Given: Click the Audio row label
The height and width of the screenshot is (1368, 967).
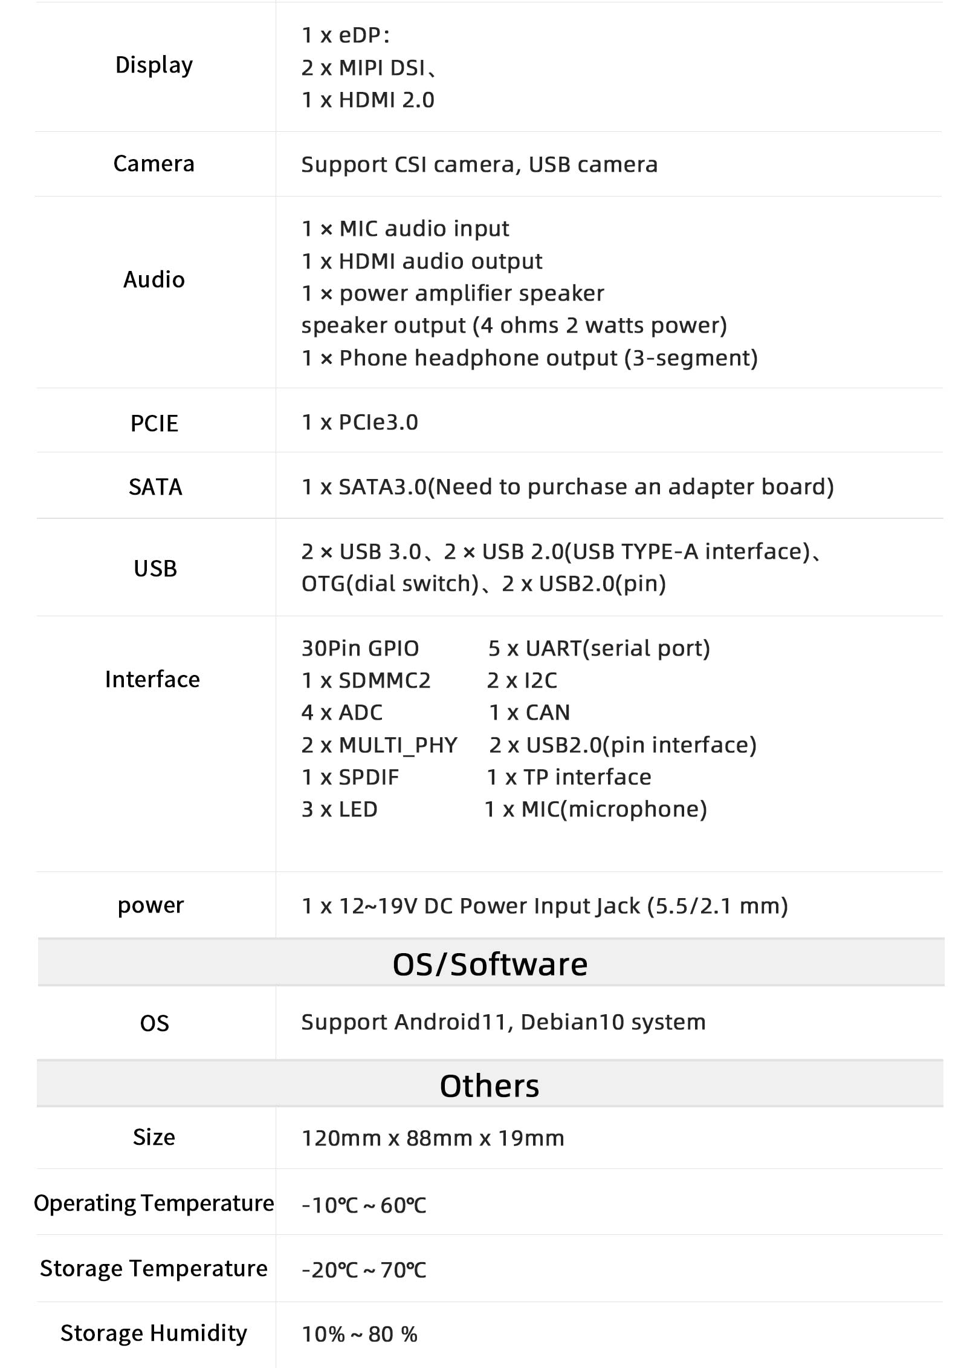Looking at the screenshot, I should 154,279.
